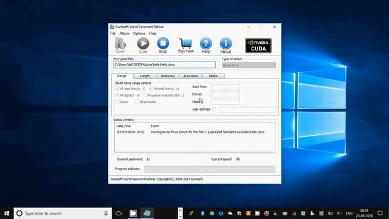This screenshot has height=219, width=389.
Task: Switch to the Auto-save tab
Action: point(190,76)
